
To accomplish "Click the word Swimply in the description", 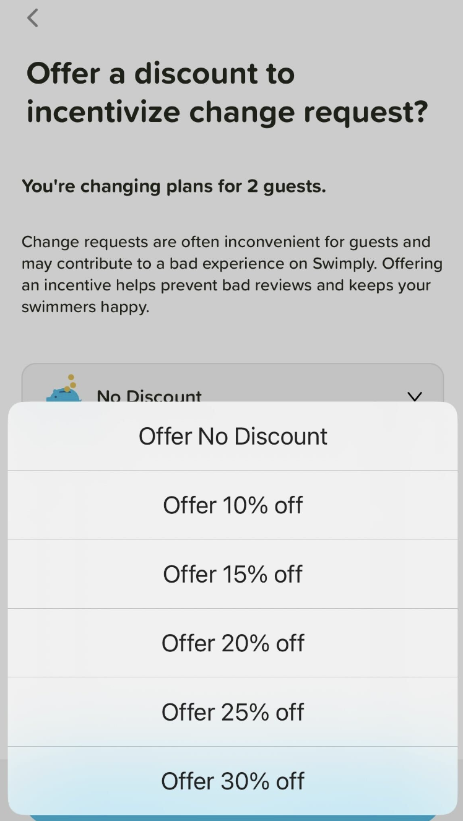I will pos(344,263).
